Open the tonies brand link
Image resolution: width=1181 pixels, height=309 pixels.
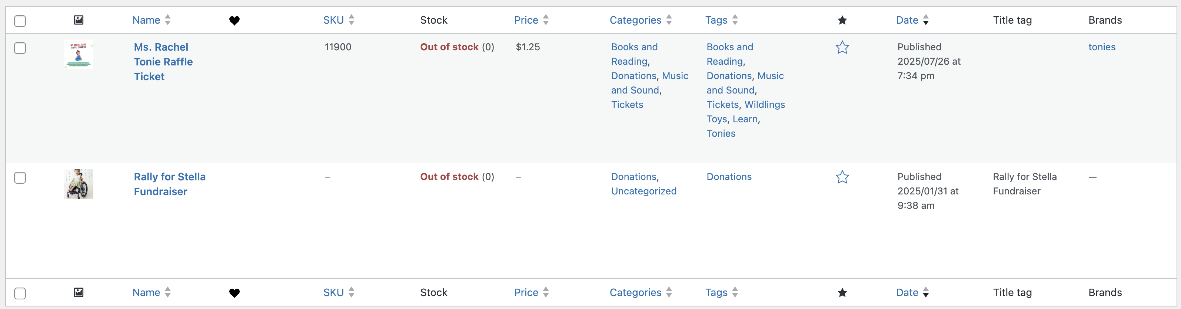pos(1102,47)
